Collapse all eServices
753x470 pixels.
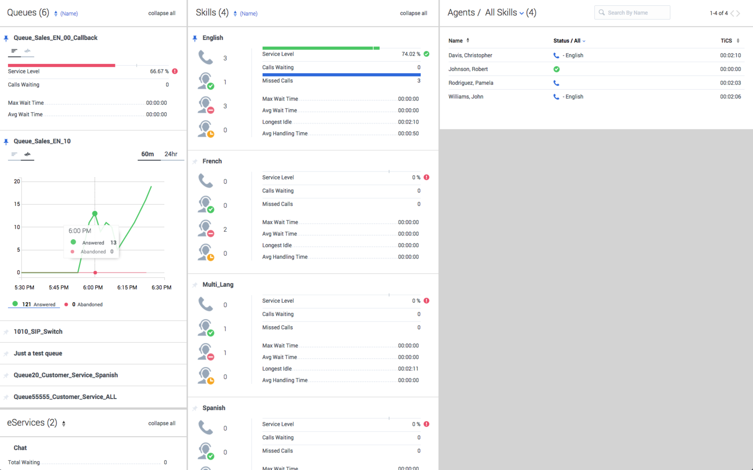coord(162,423)
